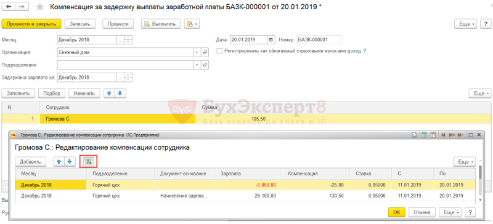Open create-based-on dropdown next to Выплатить
Viewport: 493px width, 224px height.
[192, 24]
